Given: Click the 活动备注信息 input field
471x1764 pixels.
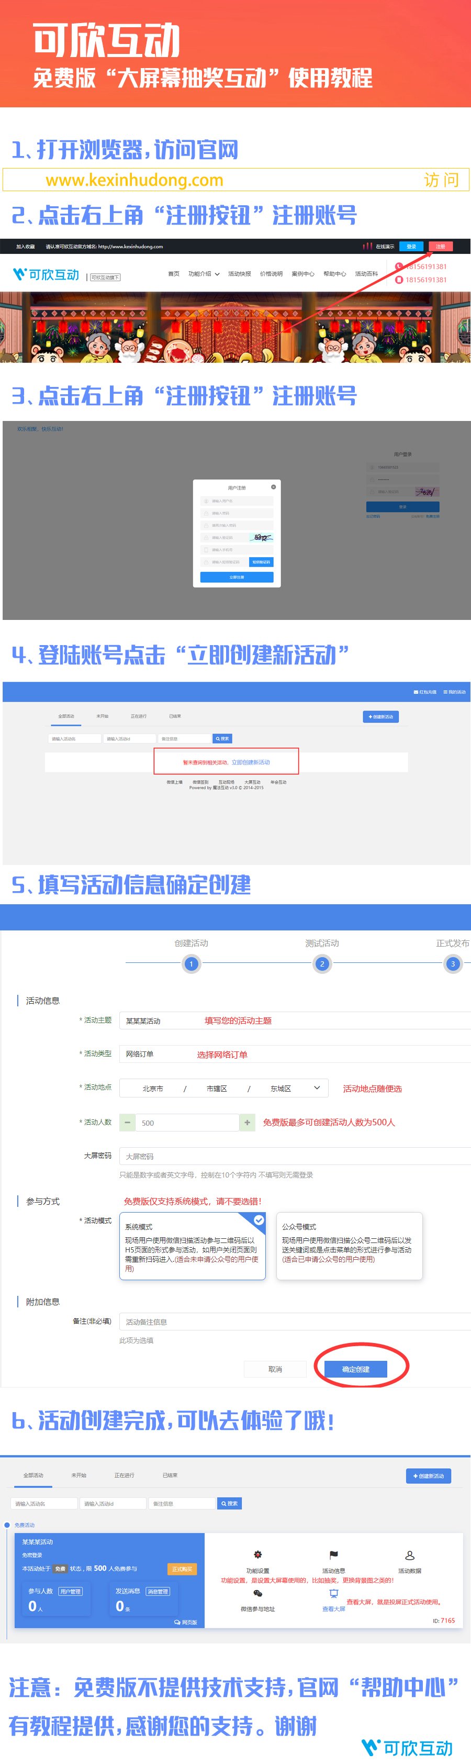Looking at the screenshot, I should [x=295, y=1322].
